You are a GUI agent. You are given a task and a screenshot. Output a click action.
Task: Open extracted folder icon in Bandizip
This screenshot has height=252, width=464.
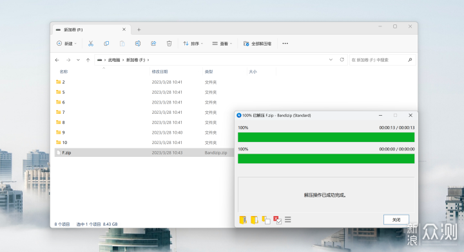pyautogui.click(x=254, y=220)
